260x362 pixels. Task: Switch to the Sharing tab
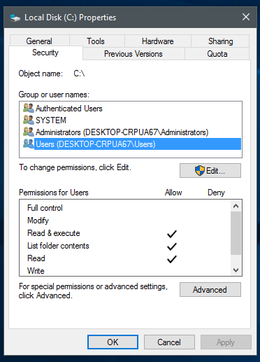coord(220,41)
